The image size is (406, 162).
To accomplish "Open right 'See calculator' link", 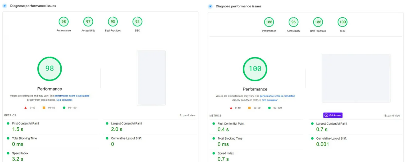I will [x=270, y=100].
